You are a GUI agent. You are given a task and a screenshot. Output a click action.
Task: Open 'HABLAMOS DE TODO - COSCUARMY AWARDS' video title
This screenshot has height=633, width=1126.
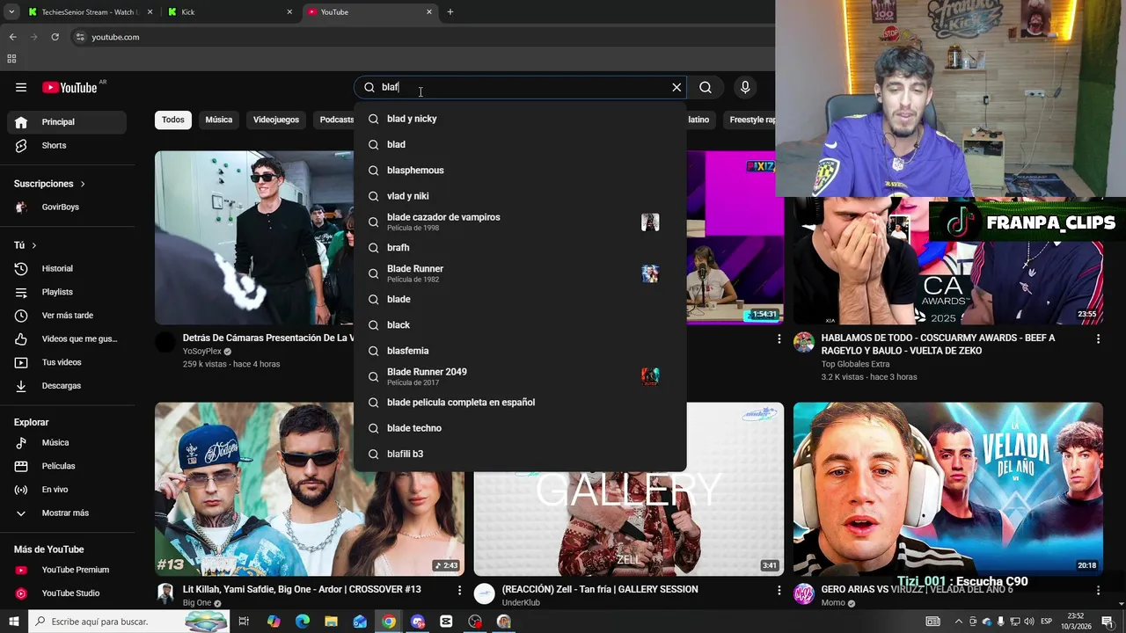[x=938, y=344]
